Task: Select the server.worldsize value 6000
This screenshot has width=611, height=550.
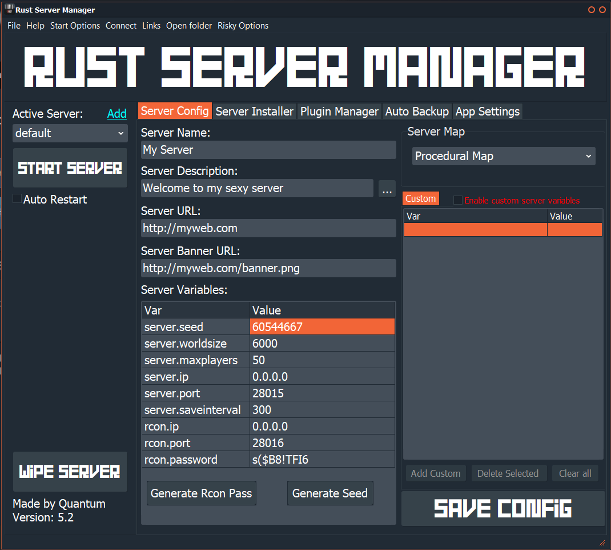Action: [322, 343]
